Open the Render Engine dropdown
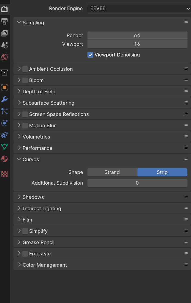This screenshot has width=191, height=303. click(139, 9)
